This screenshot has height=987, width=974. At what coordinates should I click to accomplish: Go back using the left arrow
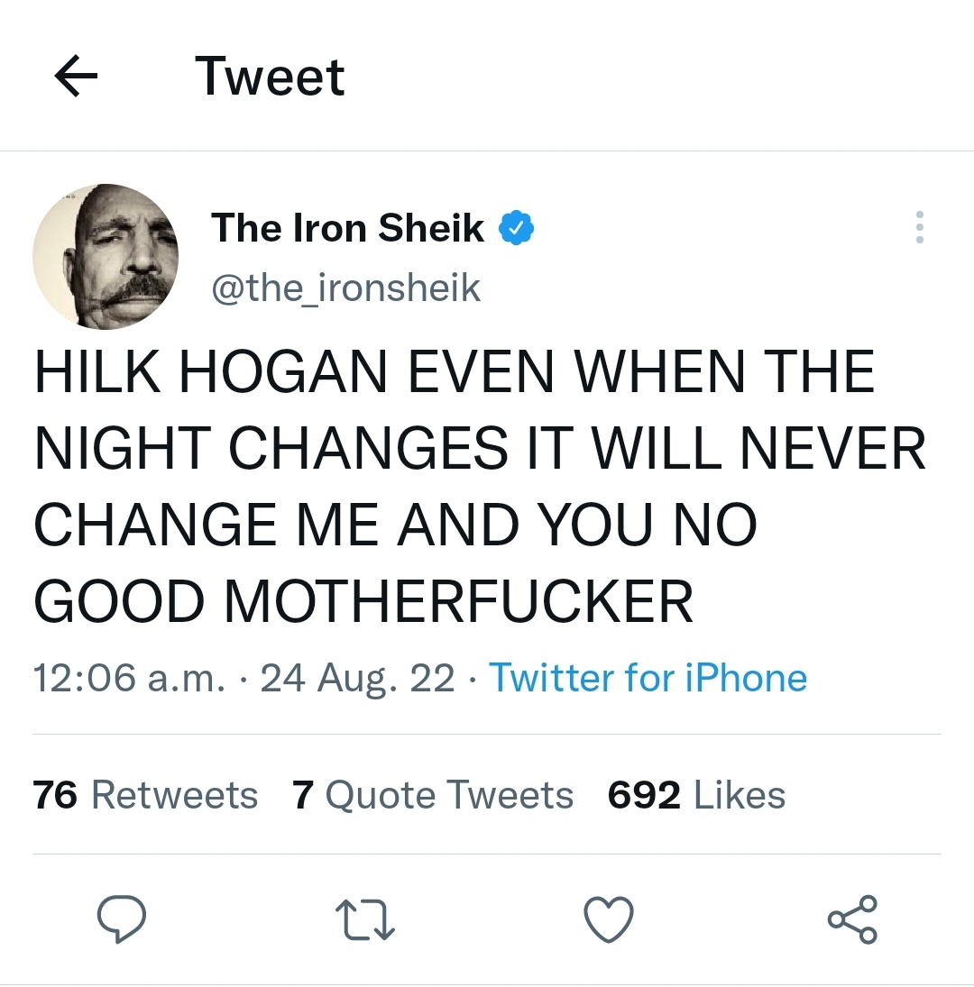pos(77,78)
